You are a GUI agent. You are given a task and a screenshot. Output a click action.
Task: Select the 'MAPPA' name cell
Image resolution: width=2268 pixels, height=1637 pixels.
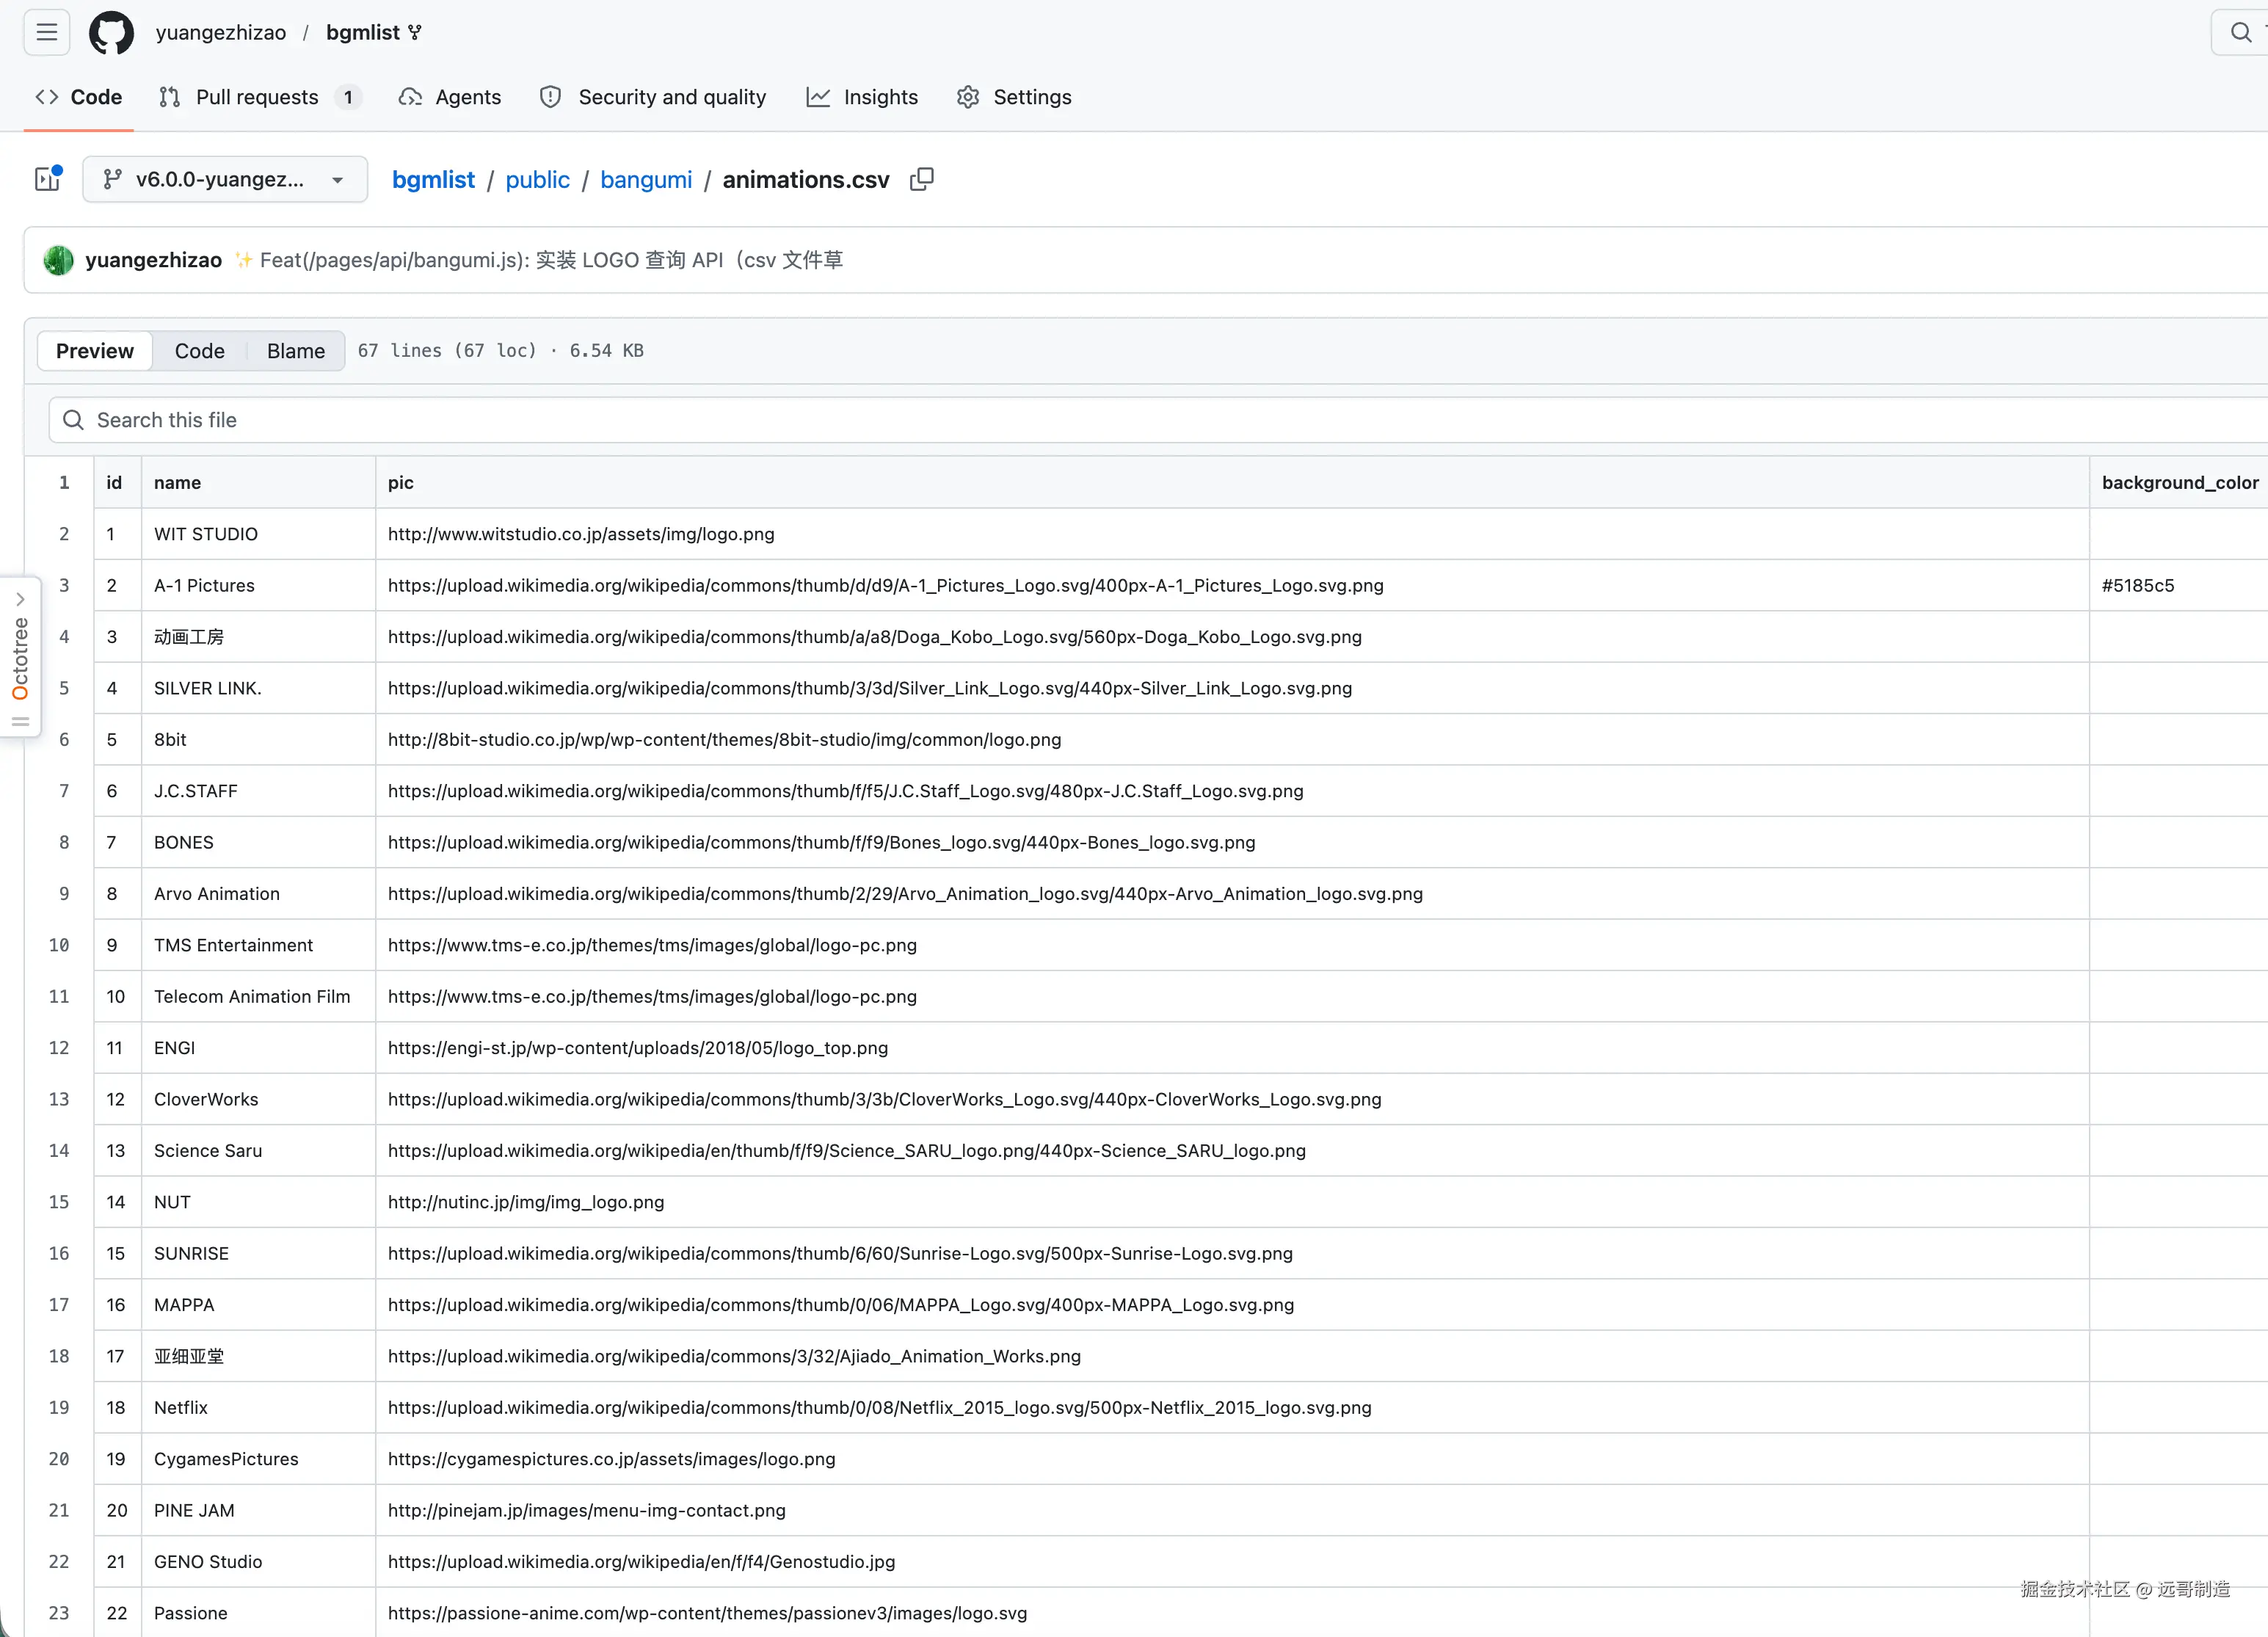(x=258, y=1305)
